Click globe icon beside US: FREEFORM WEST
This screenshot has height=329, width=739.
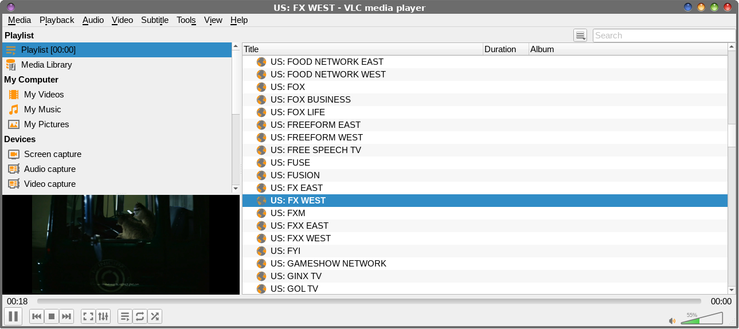tap(261, 138)
